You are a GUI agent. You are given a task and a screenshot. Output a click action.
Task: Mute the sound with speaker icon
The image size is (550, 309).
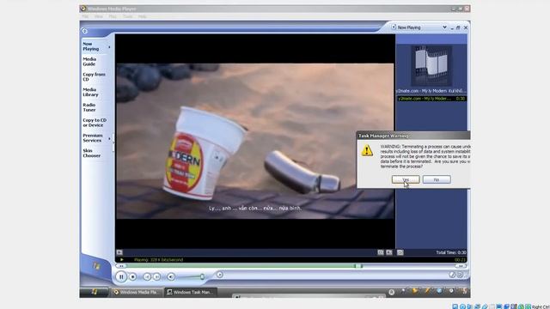pyautogui.click(x=171, y=276)
